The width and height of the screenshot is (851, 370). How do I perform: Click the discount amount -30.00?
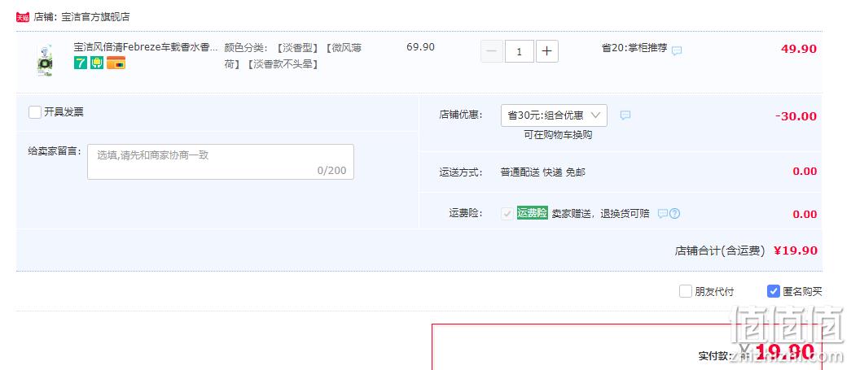[796, 116]
